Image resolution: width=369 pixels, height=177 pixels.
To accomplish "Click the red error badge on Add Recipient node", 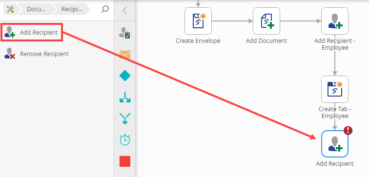I will click(x=348, y=131).
